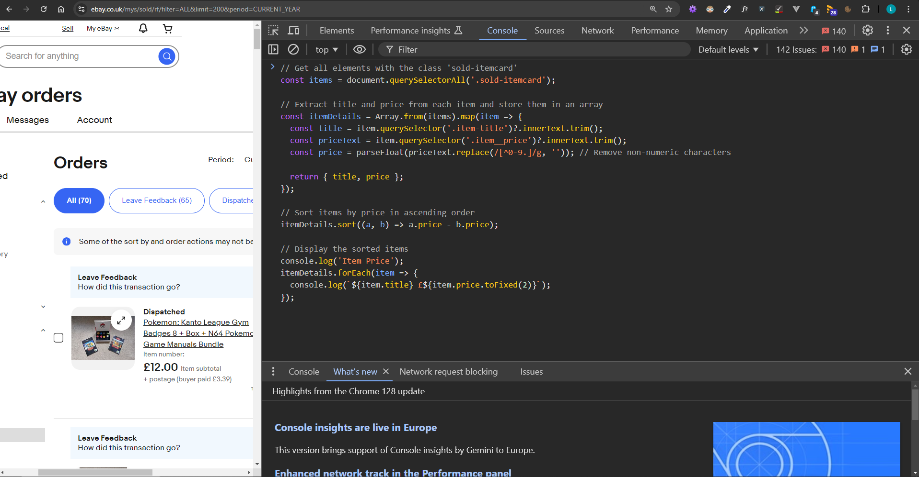The height and width of the screenshot is (477, 919).
Task: Open DevTools customize three-dot menu
Action: click(x=888, y=31)
